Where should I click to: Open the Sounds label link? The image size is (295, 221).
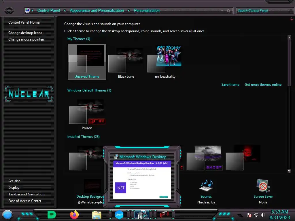206,196
